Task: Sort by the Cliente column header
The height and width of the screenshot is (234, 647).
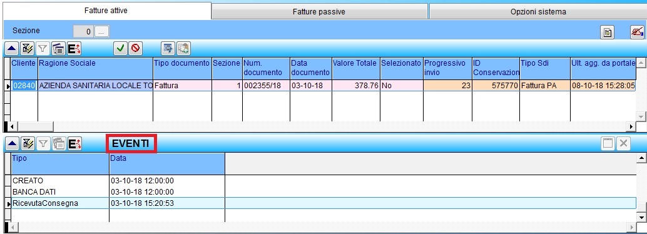Action: tap(24, 68)
